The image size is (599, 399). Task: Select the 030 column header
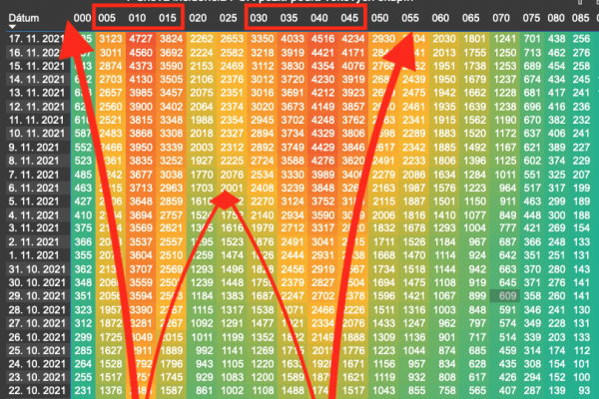coord(259,18)
